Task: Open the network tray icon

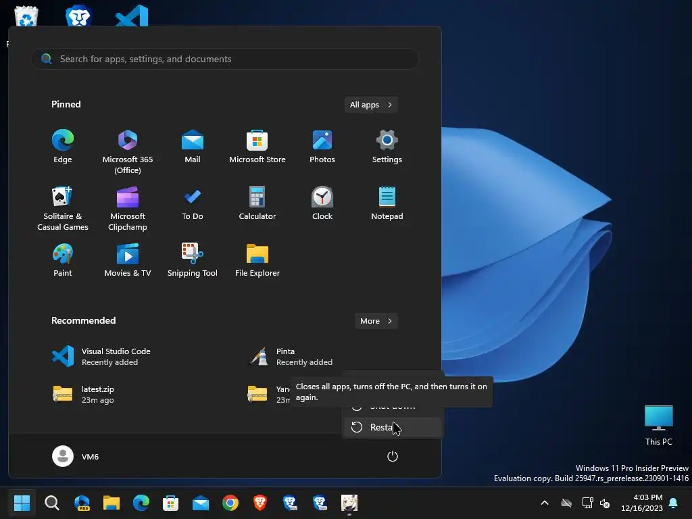Action: (x=587, y=503)
